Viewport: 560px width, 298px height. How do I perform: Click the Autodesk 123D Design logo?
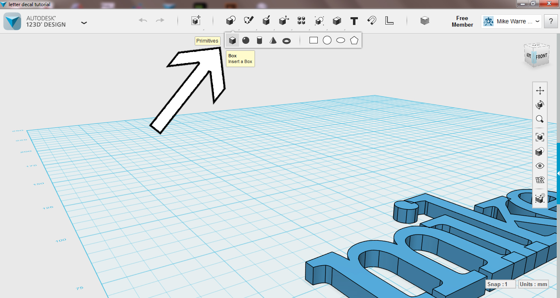(12, 21)
